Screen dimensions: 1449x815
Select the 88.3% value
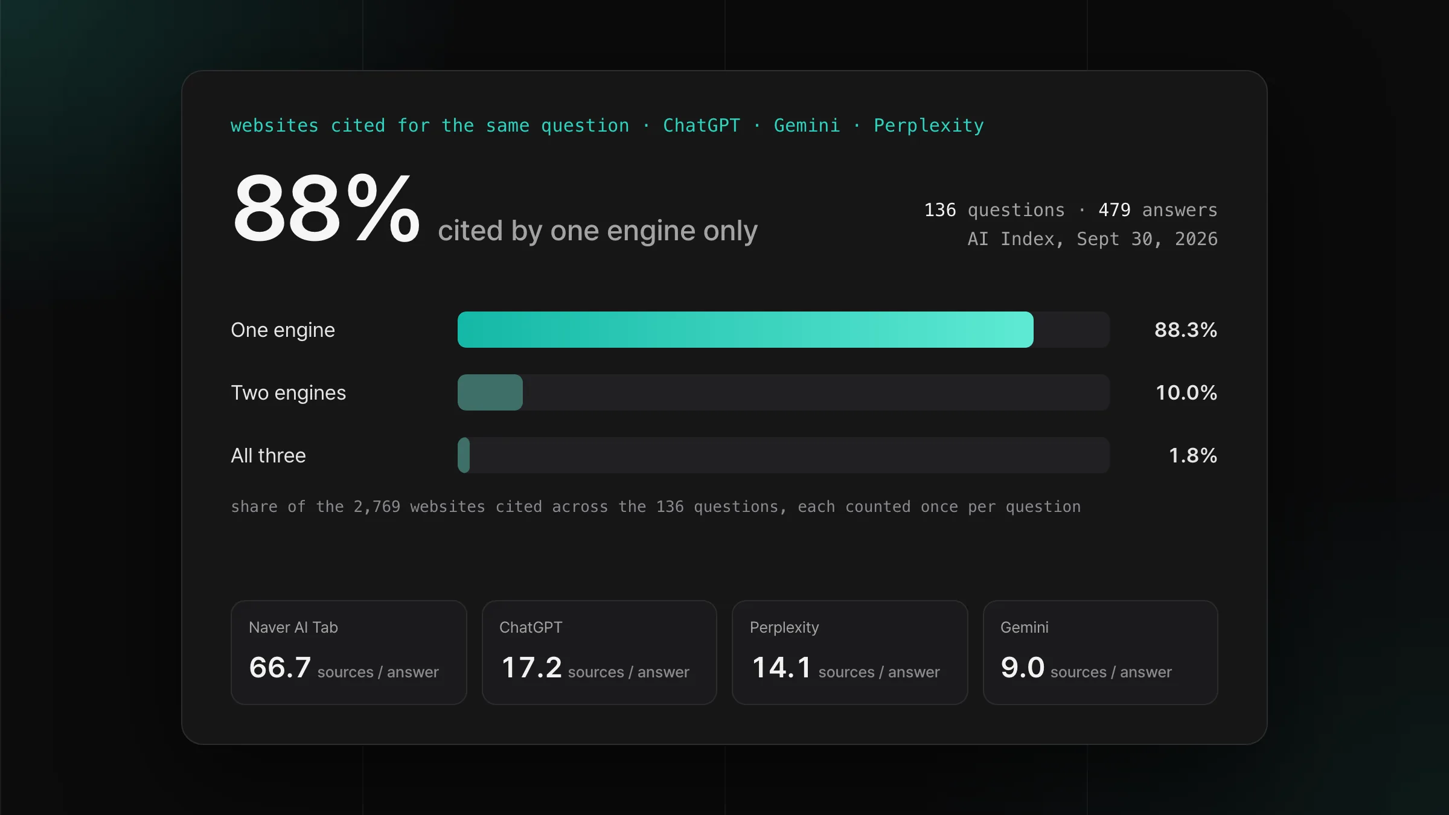pyautogui.click(x=1186, y=330)
